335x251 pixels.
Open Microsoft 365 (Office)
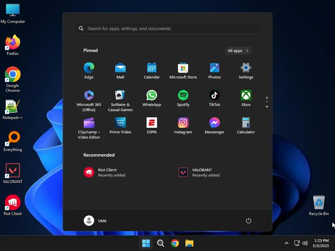(x=89, y=101)
